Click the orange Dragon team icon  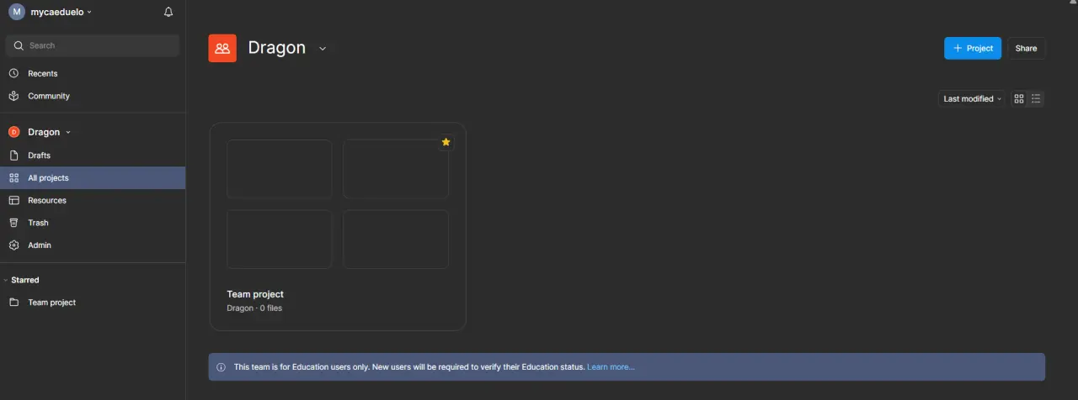(222, 48)
